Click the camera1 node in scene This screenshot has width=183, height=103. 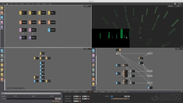(23, 22)
